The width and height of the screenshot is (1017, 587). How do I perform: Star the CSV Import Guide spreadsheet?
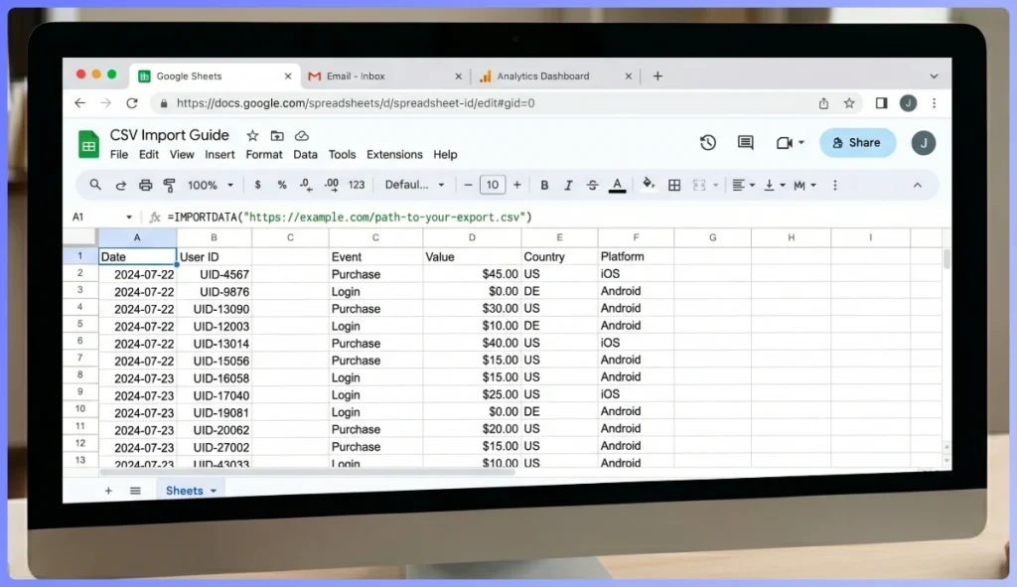253,134
